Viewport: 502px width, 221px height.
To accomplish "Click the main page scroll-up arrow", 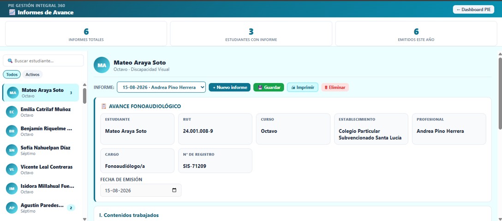I will 500,54.
